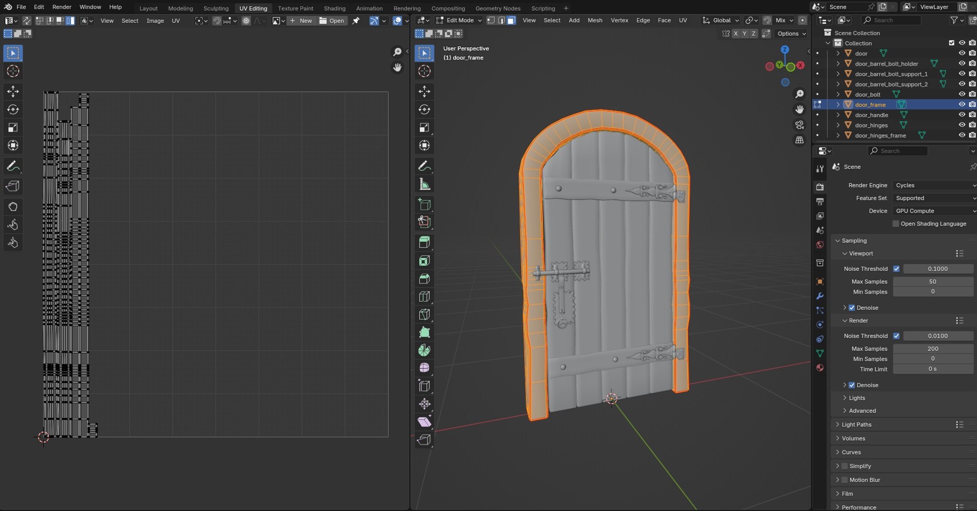The width and height of the screenshot is (977, 511).
Task: Select the Rip Region tool in UV editor
Action: click(x=13, y=186)
